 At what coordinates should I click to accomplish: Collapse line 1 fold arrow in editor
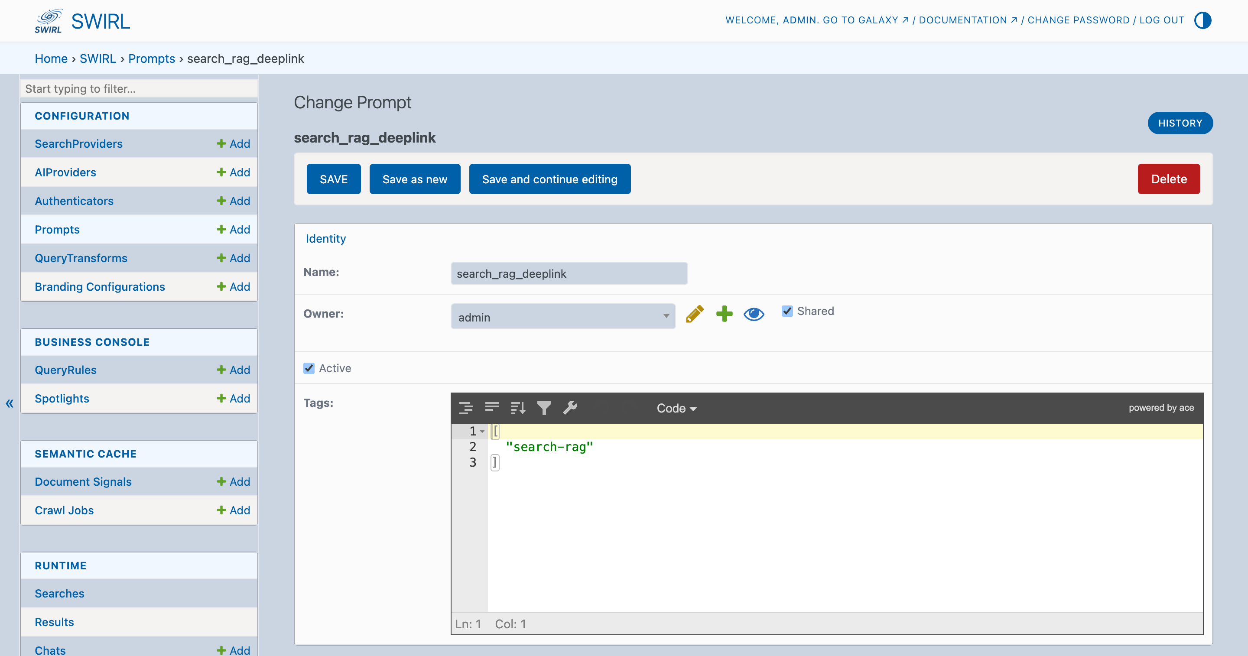coord(482,431)
